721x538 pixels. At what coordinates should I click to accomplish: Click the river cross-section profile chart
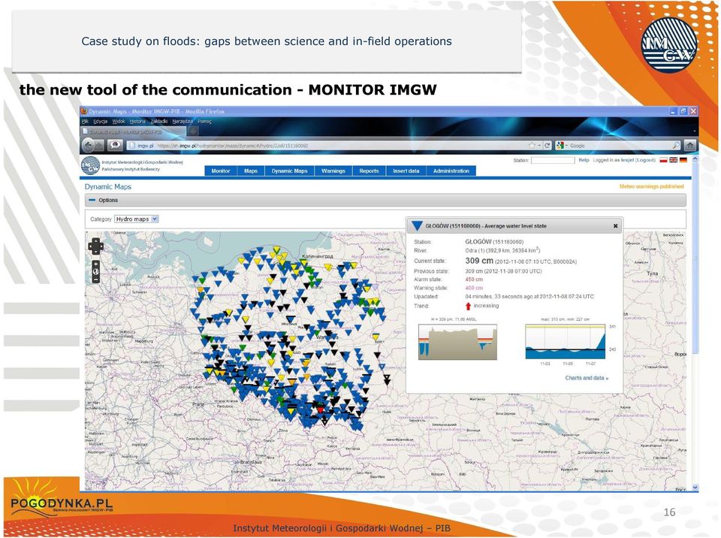click(x=457, y=341)
